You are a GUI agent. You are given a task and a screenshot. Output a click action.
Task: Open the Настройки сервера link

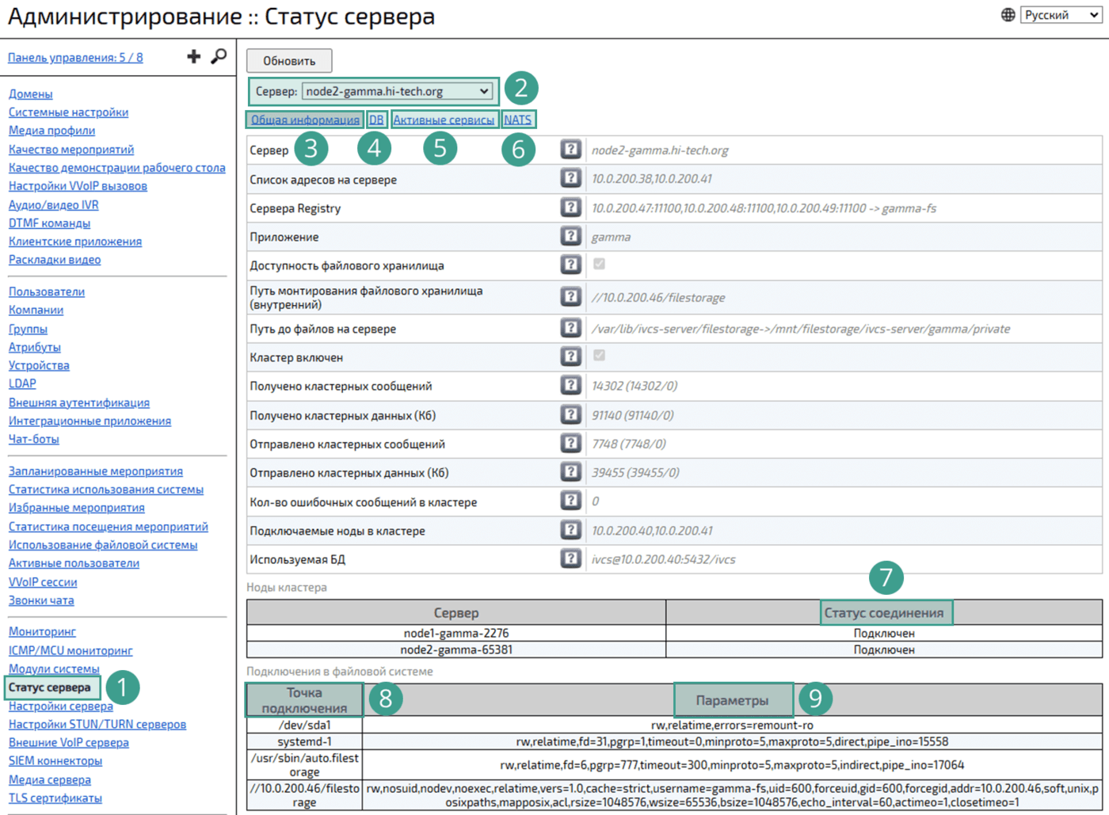(x=61, y=706)
